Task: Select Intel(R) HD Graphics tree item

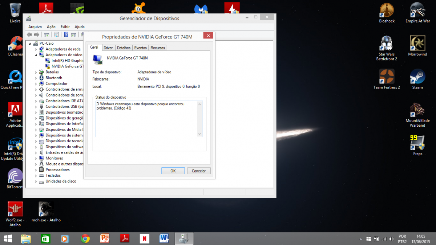Action: (x=65, y=61)
